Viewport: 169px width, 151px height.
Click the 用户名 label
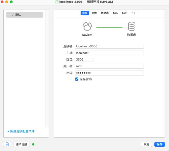click(x=68, y=66)
